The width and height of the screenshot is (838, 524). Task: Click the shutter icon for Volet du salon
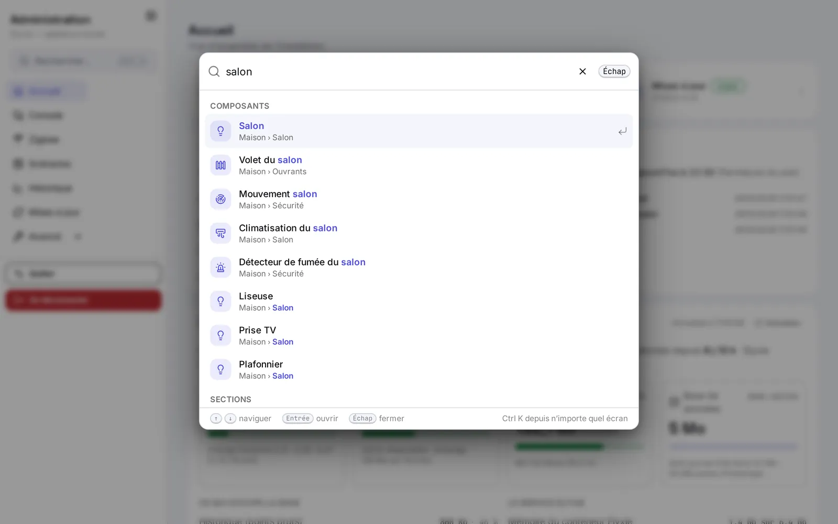coord(220,165)
